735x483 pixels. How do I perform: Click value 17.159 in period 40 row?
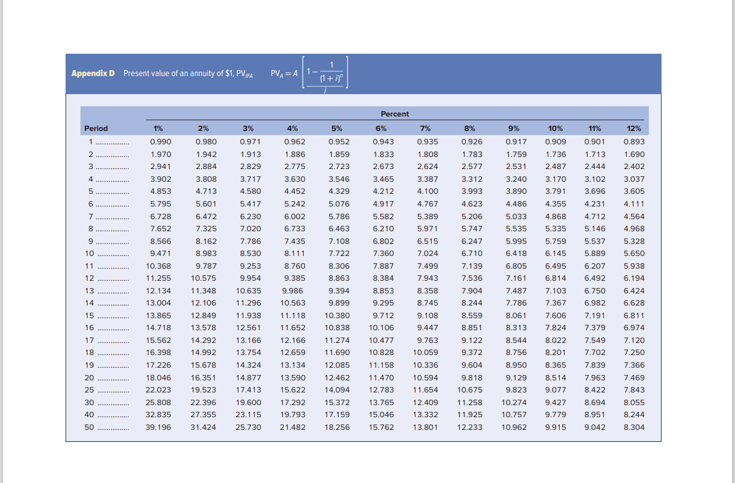click(x=337, y=415)
